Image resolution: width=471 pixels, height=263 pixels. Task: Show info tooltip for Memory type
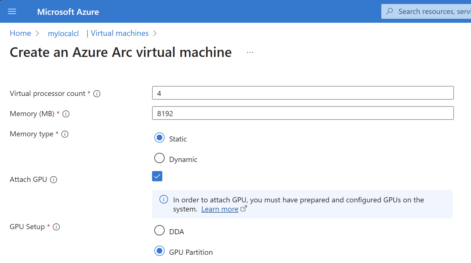65,134
